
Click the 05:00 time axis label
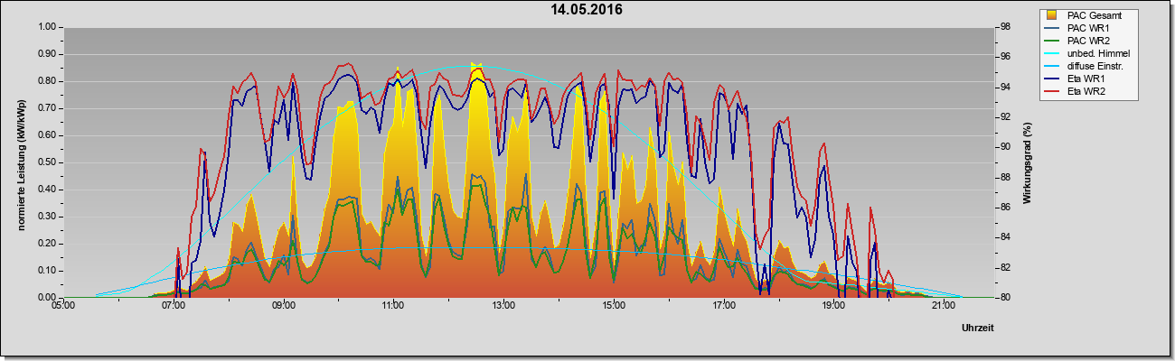point(63,305)
